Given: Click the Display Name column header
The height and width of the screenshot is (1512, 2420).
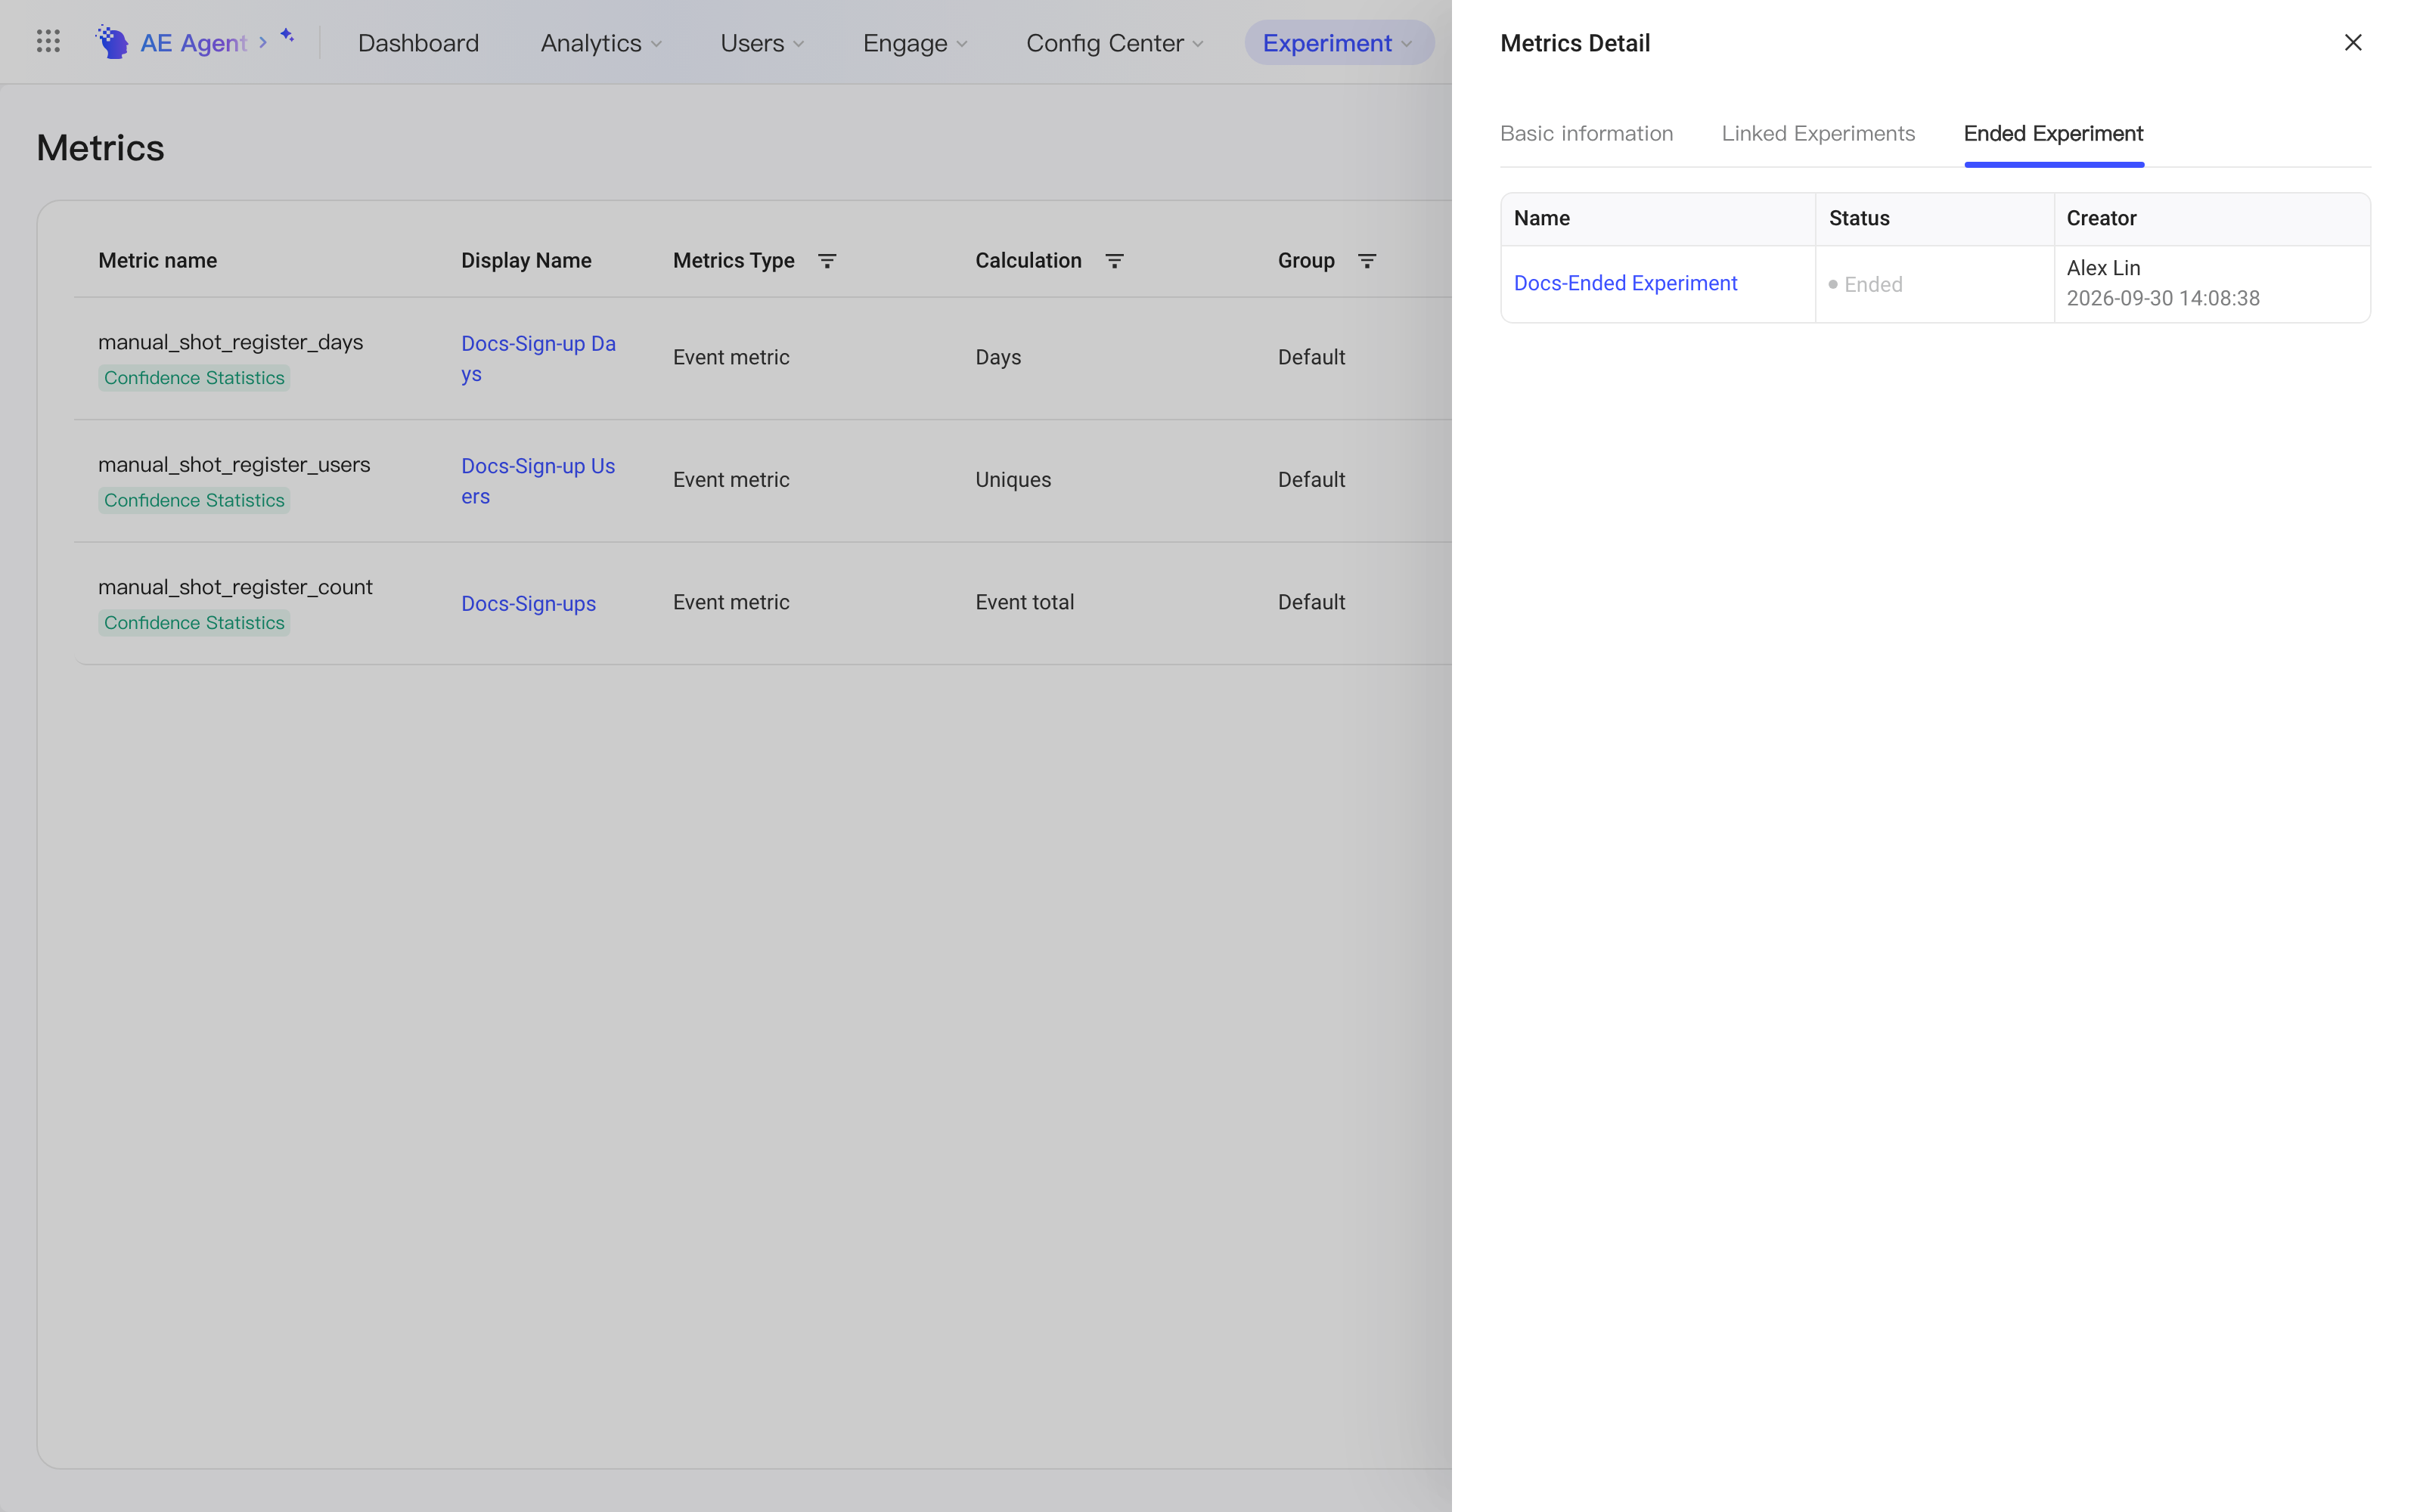Looking at the screenshot, I should [x=526, y=261].
